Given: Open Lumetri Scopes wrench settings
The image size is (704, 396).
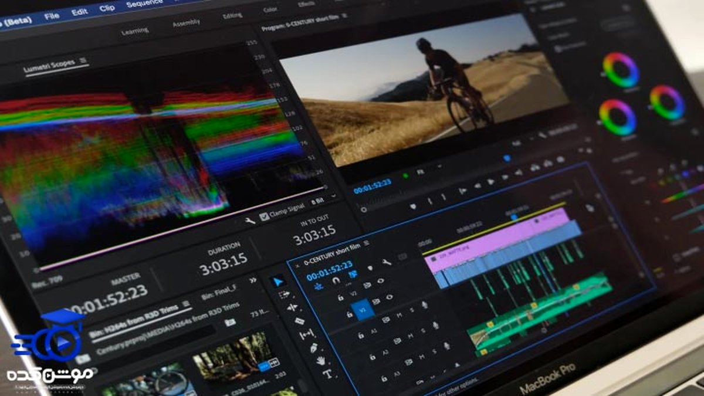Looking at the screenshot, I should [x=251, y=221].
